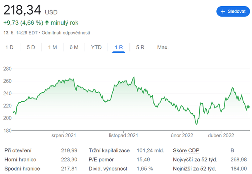This screenshot has width=252, height=174.
Task: Click the plus icon in Sledovat button
Action: tap(223, 12)
